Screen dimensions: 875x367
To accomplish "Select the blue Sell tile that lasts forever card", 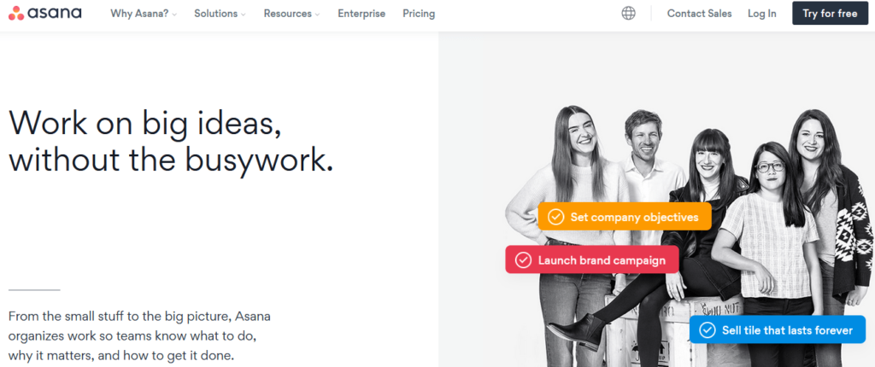I will [x=778, y=330].
